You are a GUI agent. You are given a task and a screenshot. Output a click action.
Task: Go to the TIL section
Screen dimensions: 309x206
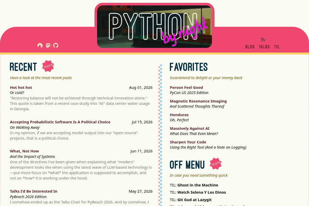pos(277,47)
